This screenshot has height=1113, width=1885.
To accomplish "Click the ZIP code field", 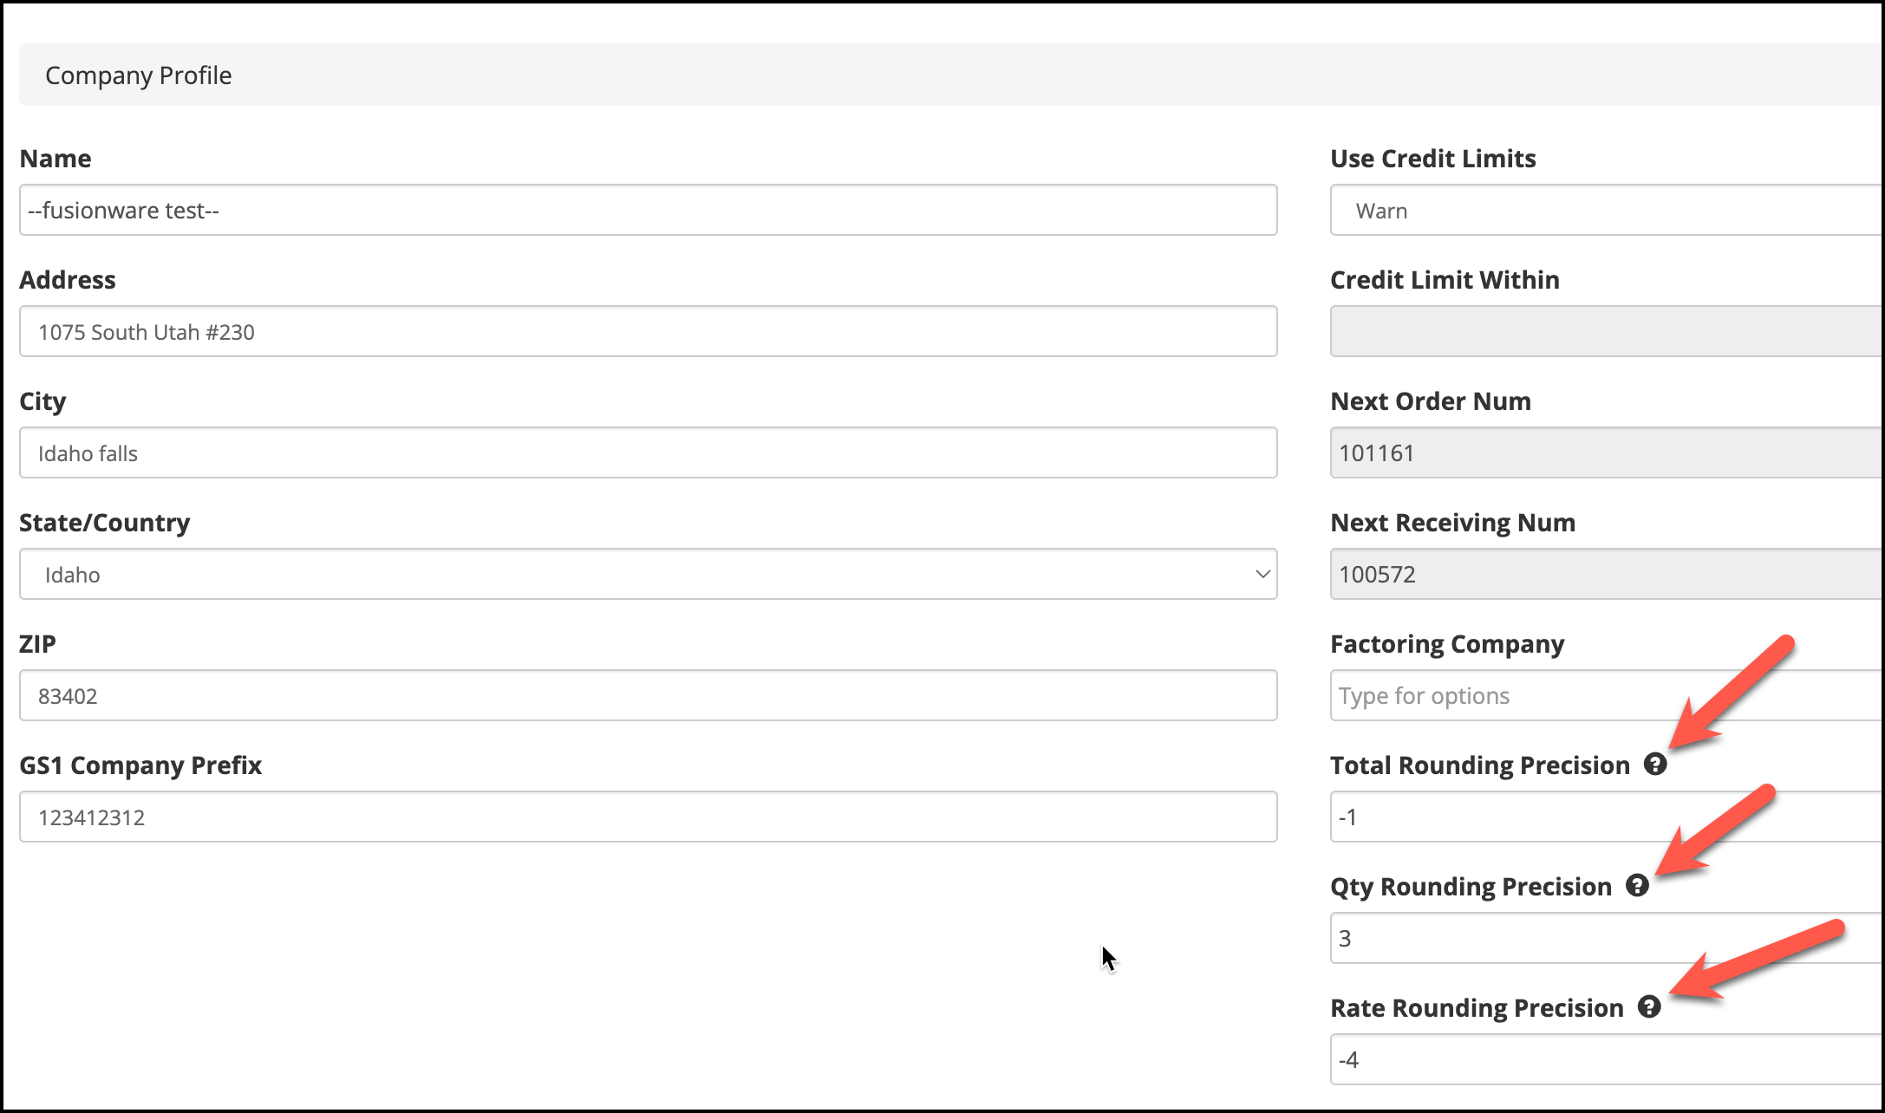I will [x=648, y=695].
